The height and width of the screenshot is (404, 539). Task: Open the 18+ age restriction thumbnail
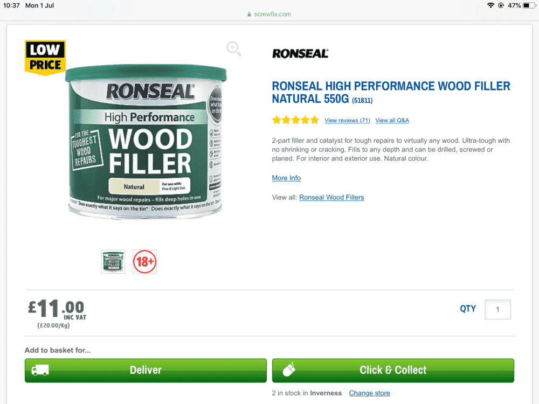click(x=144, y=262)
